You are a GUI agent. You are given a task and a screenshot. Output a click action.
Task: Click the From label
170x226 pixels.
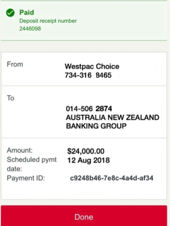tap(15, 64)
